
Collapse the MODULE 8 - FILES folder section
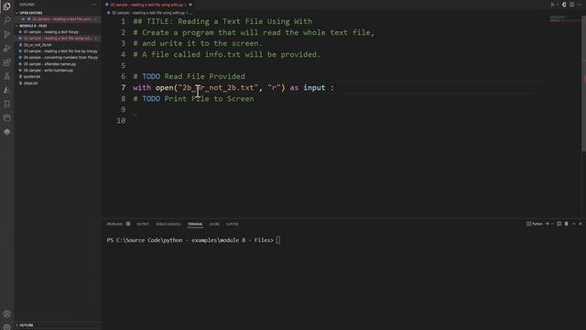point(32,26)
